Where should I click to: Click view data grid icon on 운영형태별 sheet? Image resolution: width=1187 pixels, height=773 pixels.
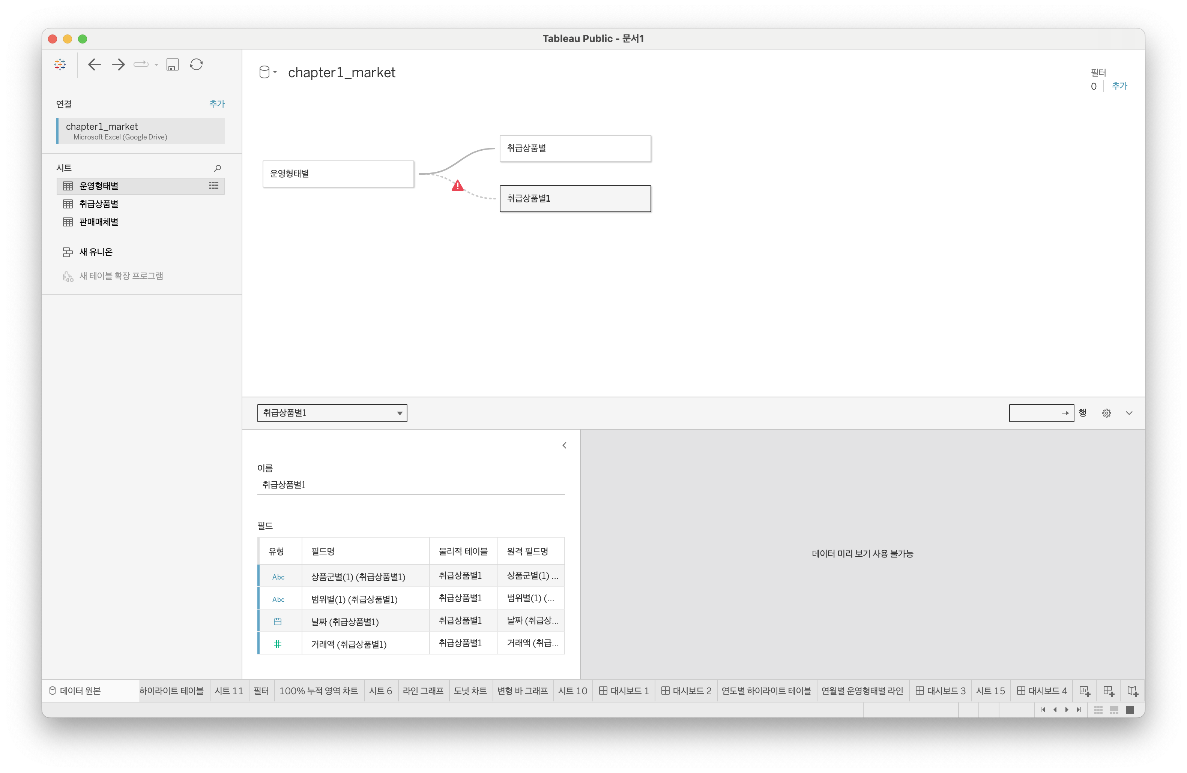[213, 186]
